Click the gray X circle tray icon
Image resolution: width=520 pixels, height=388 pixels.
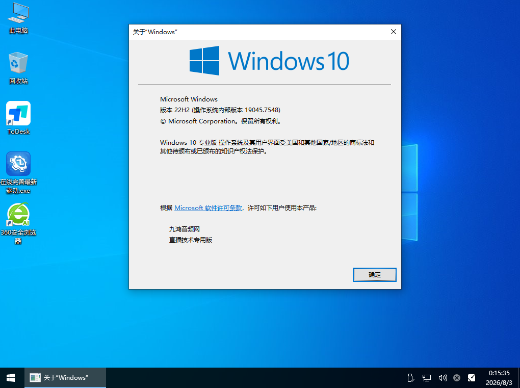(x=457, y=378)
